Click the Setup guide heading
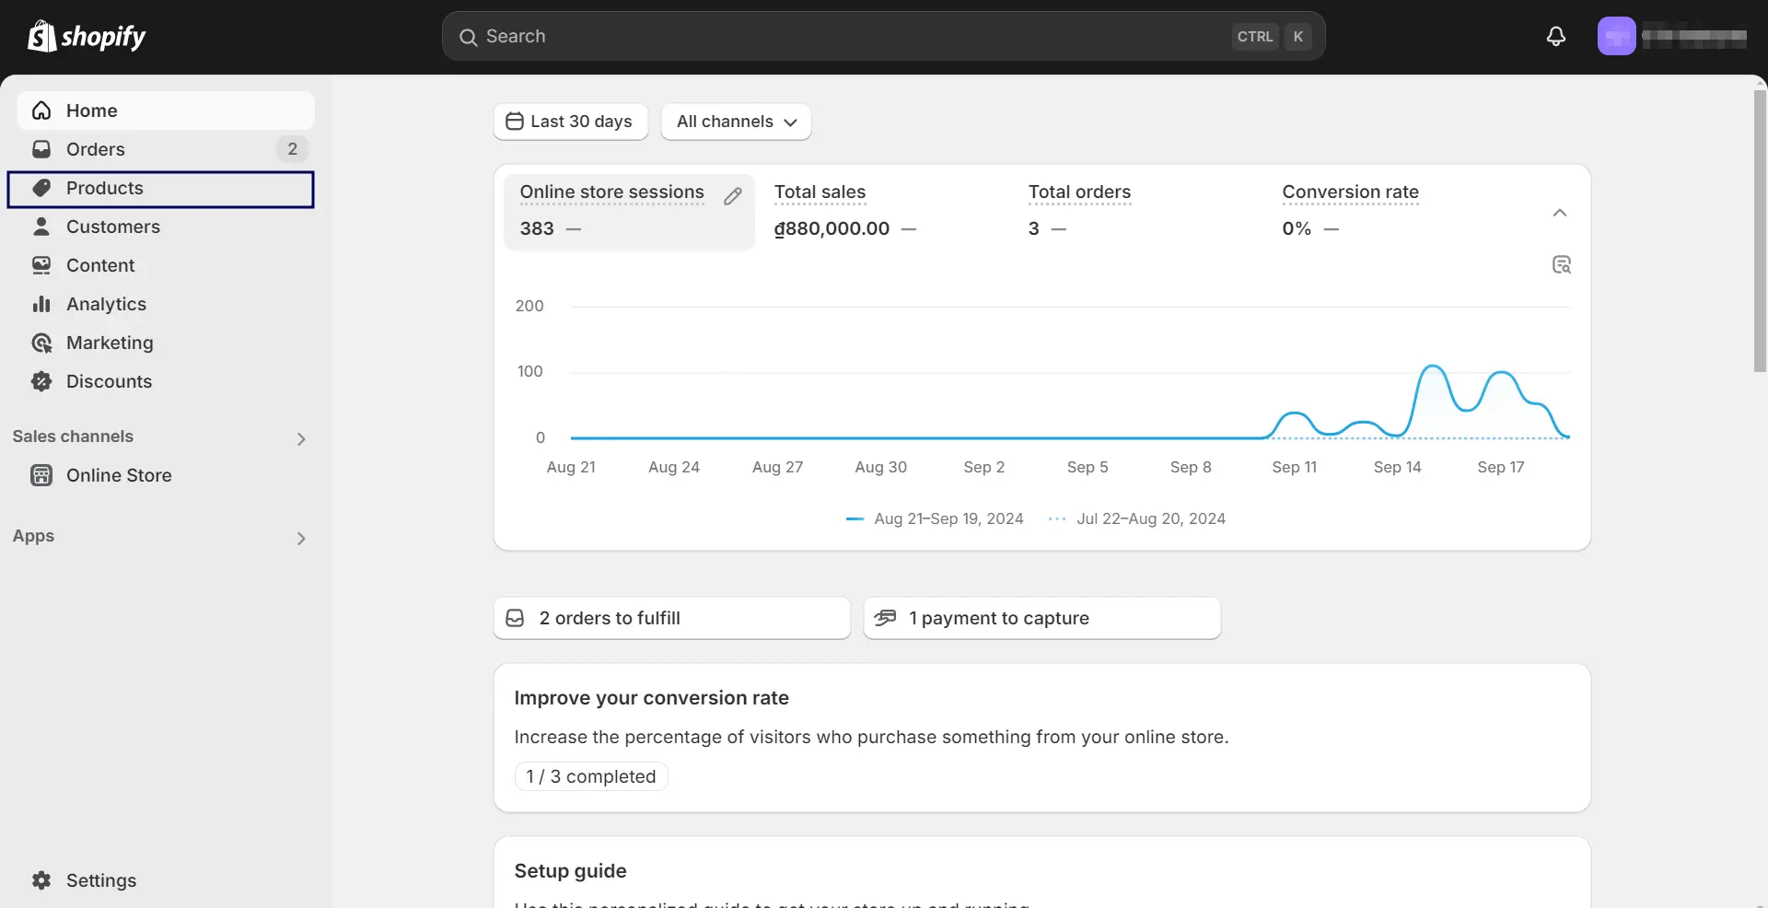 click(x=571, y=871)
